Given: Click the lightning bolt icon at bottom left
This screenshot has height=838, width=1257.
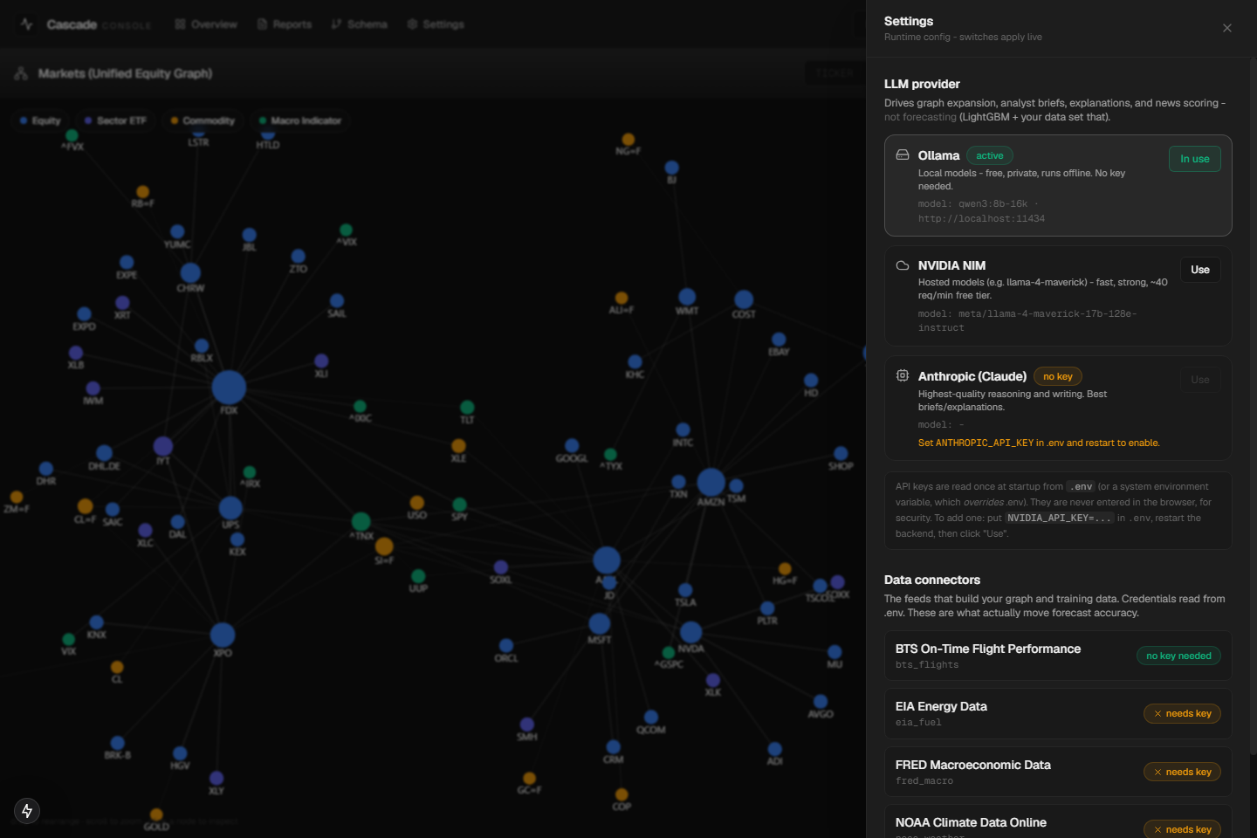Looking at the screenshot, I should (x=27, y=811).
